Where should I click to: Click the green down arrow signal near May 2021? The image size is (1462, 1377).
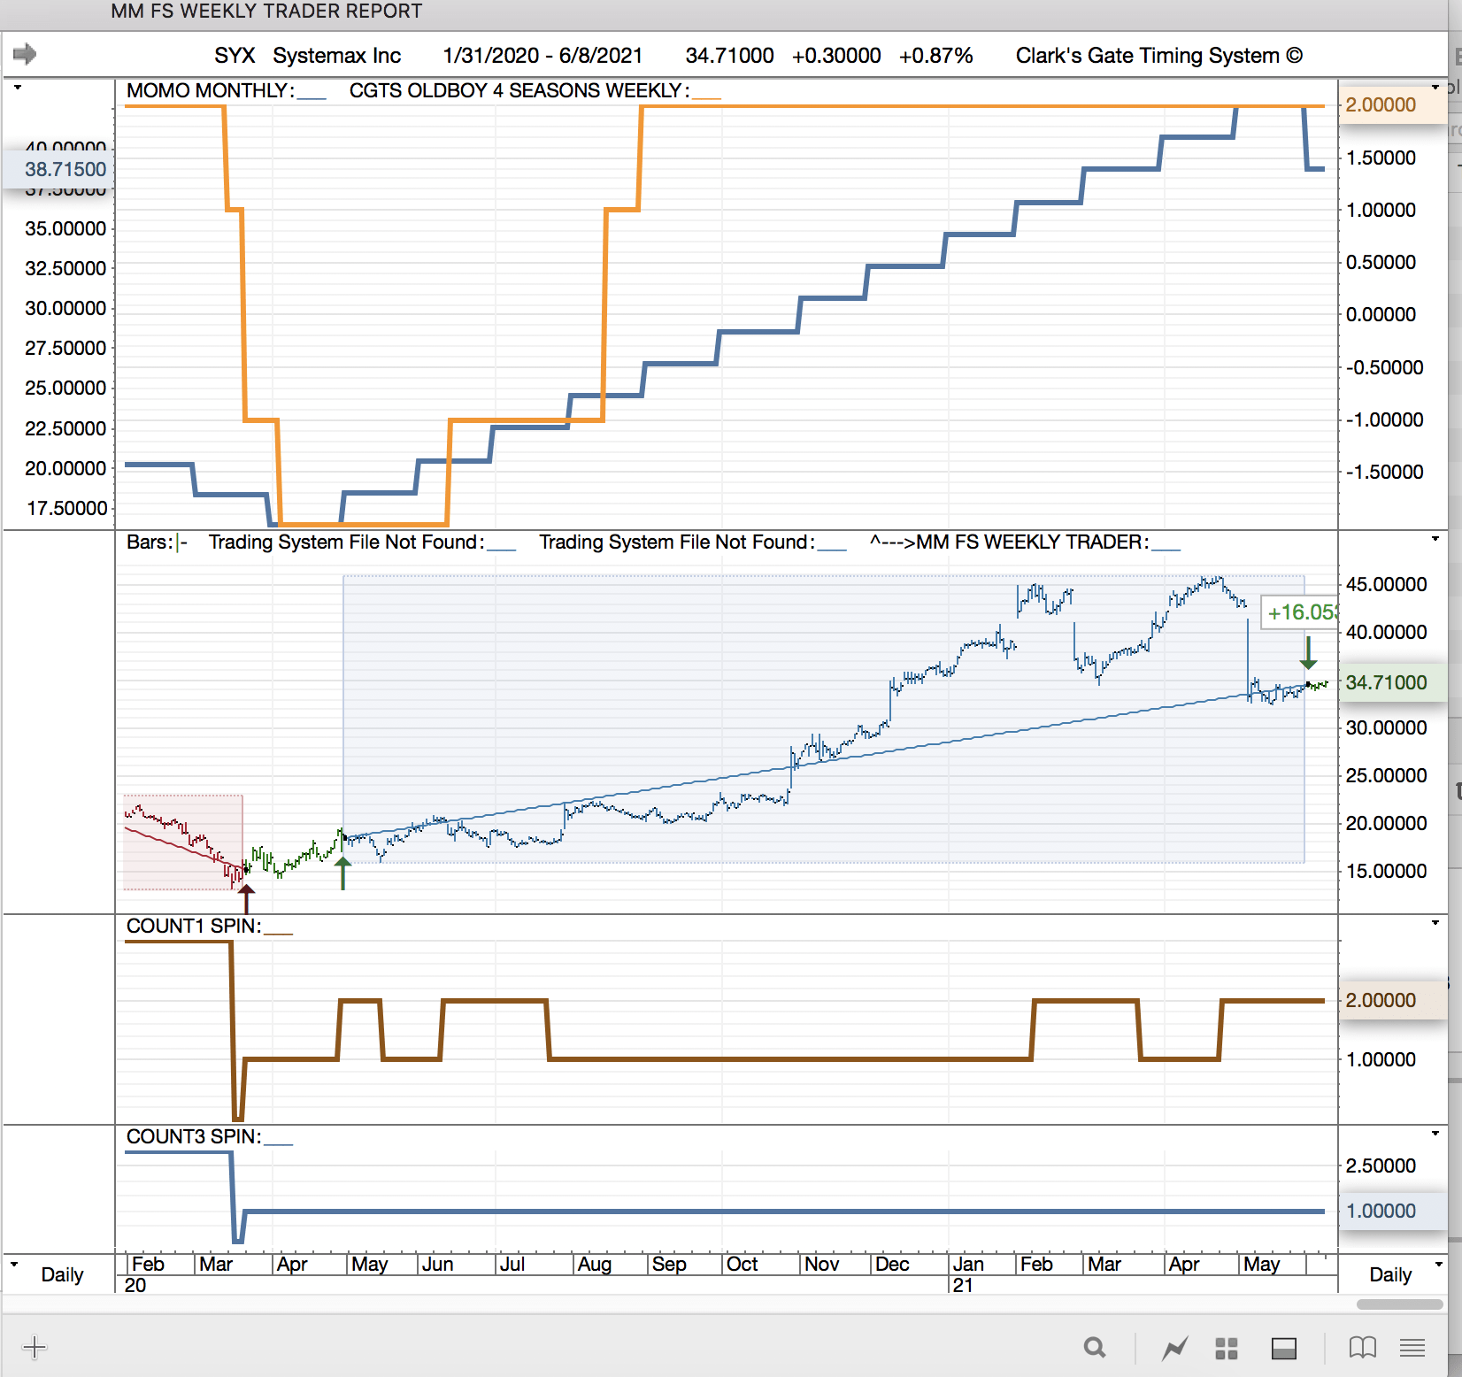tap(1308, 653)
